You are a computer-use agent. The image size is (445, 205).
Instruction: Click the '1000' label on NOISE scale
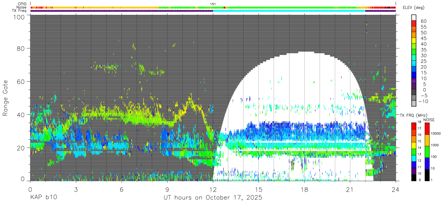coord(435,145)
